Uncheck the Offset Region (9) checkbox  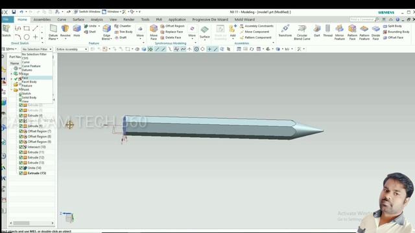coord(21,142)
